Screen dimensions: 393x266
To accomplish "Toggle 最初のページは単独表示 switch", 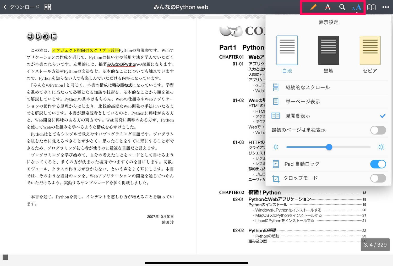I will pos(378,130).
